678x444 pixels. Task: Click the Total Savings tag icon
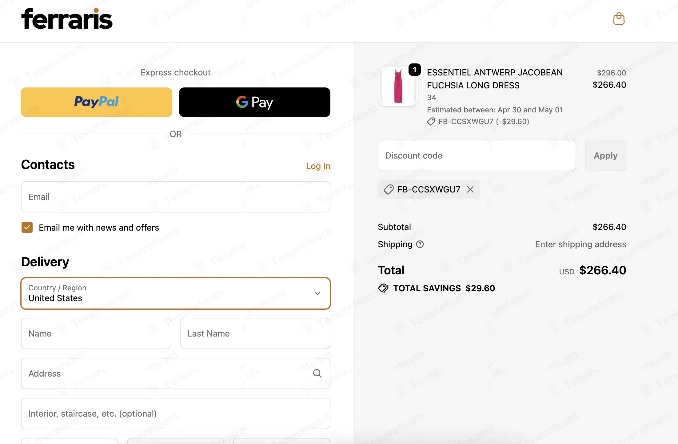(x=383, y=288)
